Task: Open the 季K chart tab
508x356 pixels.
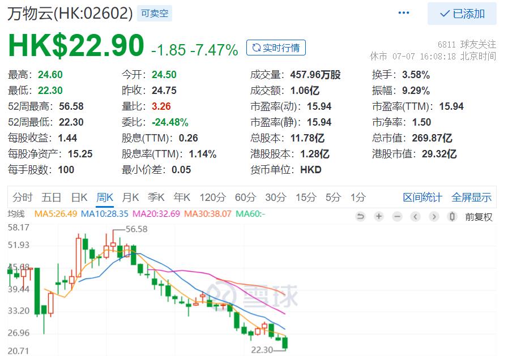Action: coord(156,197)
